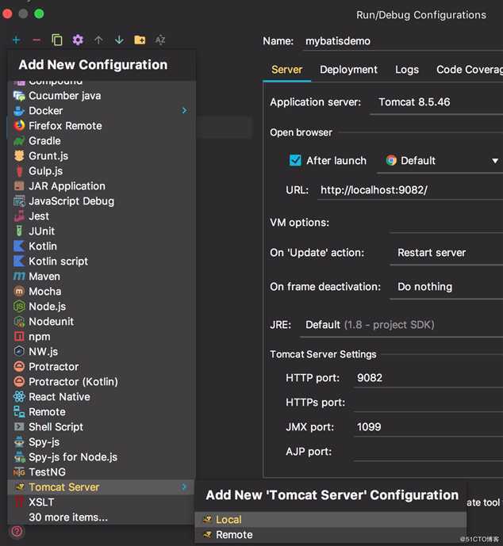The height and width of the screenshot is (546, 503).
Task: Pick Gradle configuration type
Action: [x=101, y=141]
